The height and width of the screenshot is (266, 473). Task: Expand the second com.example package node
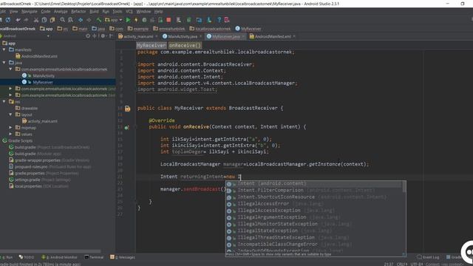pos(10,89)
